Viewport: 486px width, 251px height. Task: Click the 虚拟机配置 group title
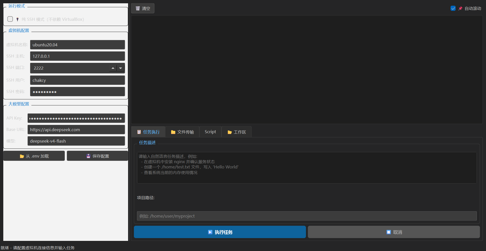pos(19,30)
